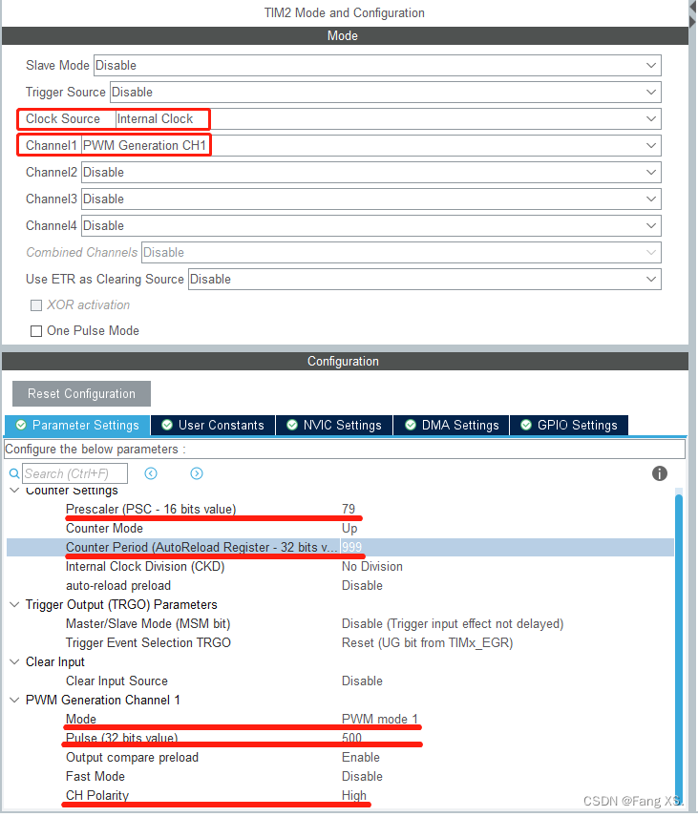Select the Prescaler value 79
This screenshot has height=817, width=698.
point(349,509)
